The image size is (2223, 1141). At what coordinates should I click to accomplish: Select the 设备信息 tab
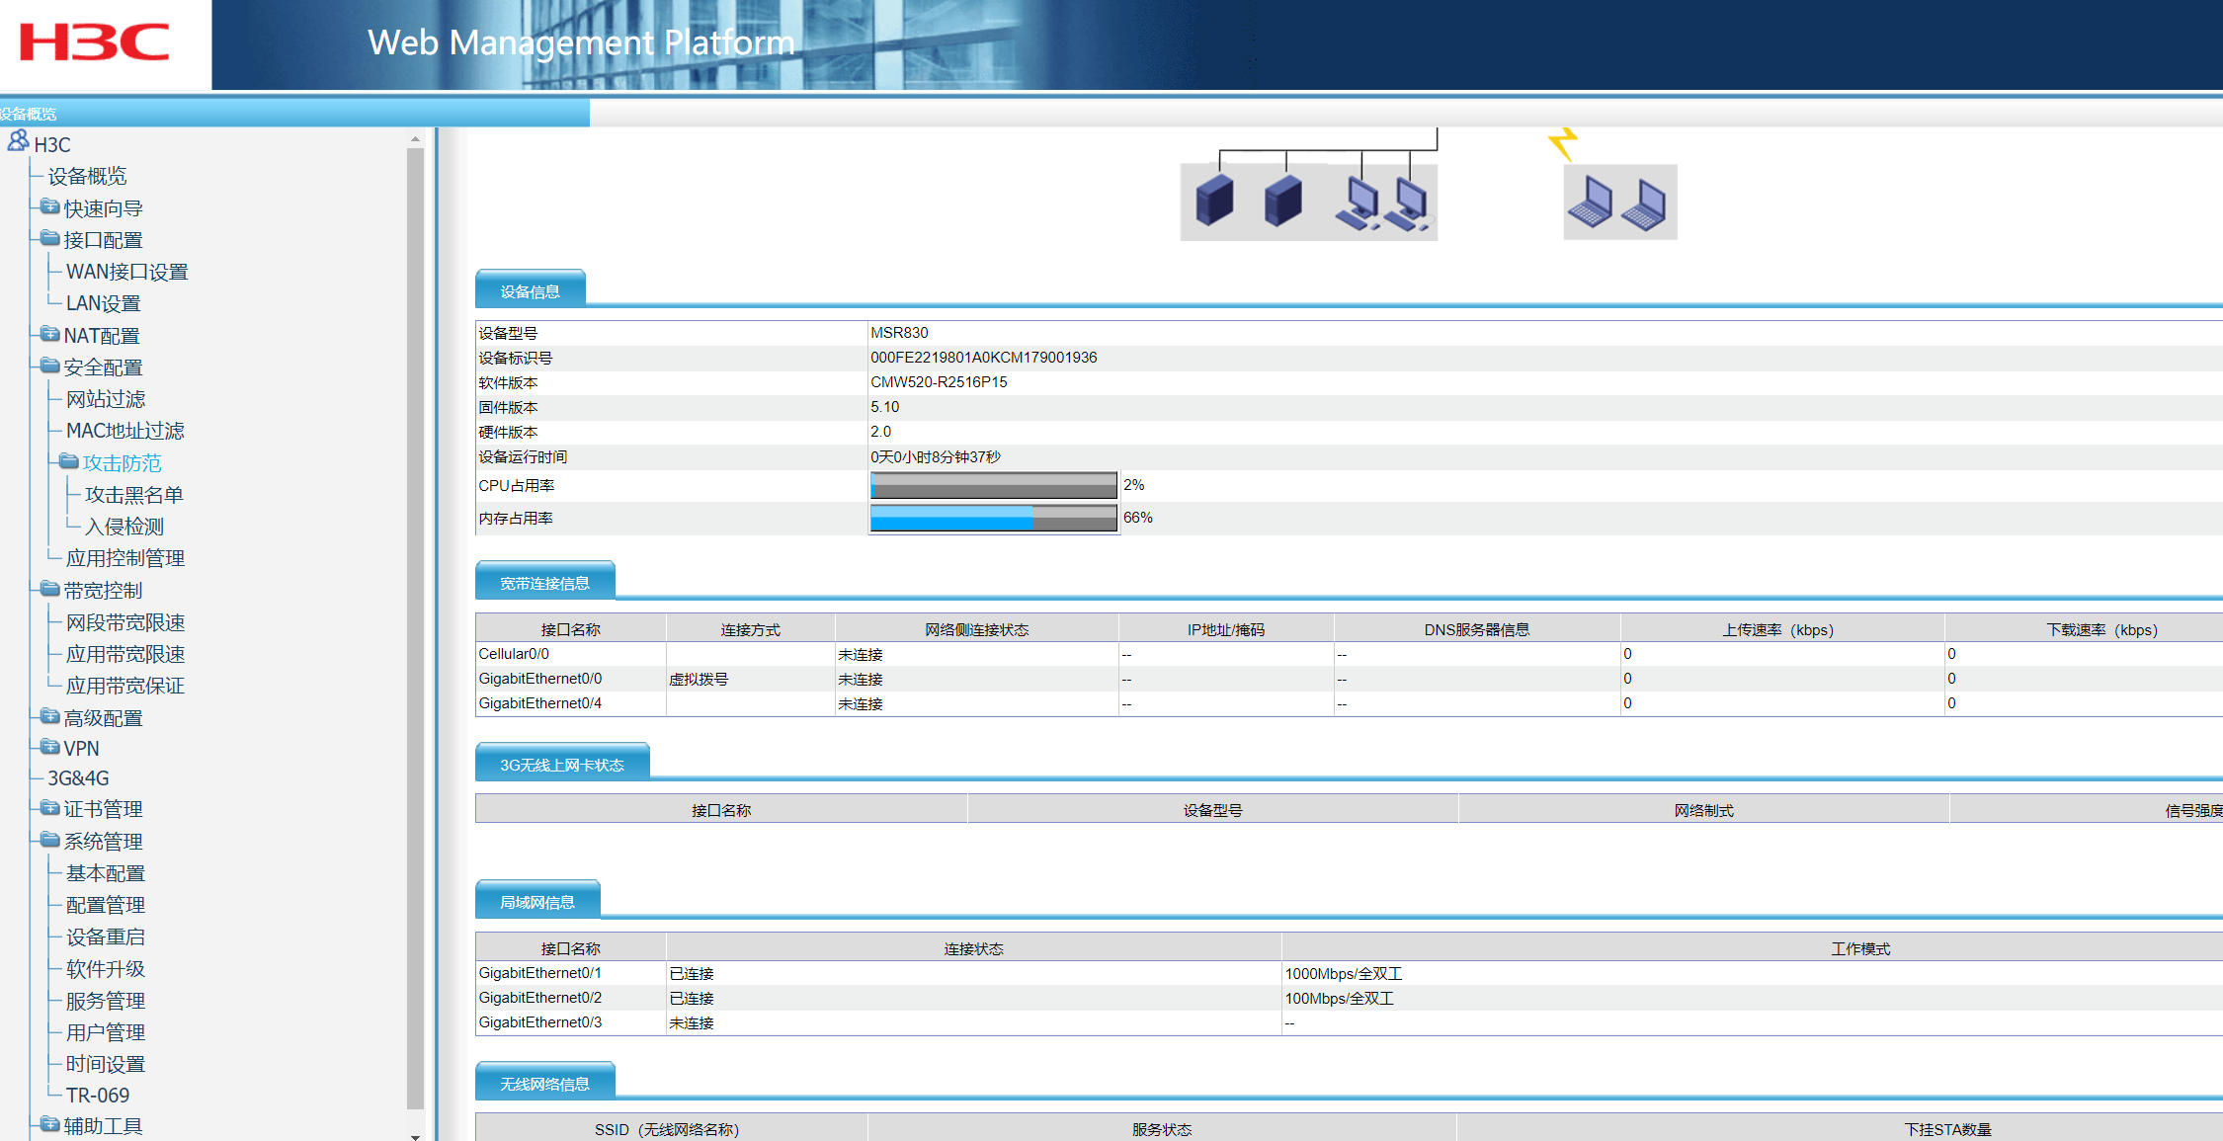point(530,291)
